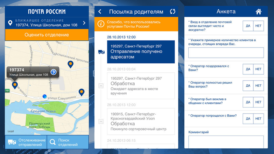Choose ДА for operator fully solved question

(248, 86)
